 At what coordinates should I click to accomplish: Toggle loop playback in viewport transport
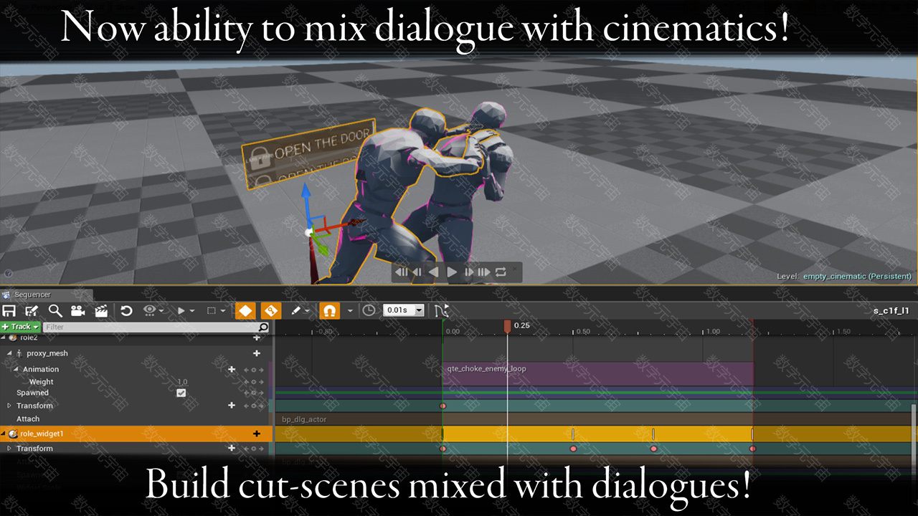501,272
